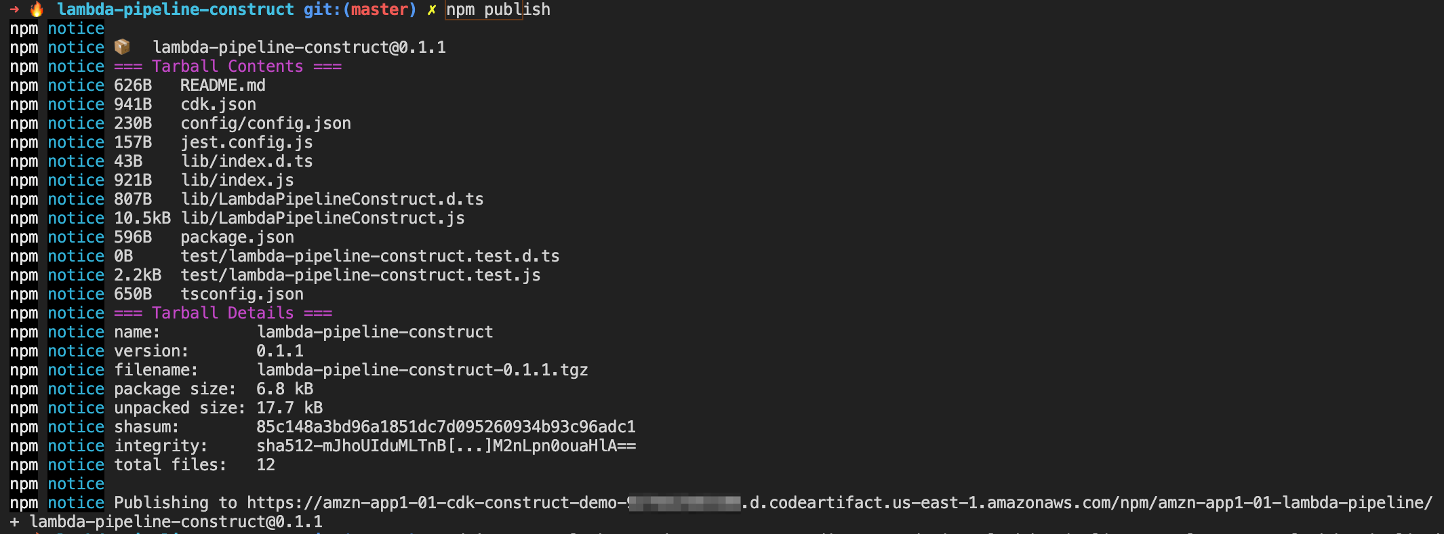The width and height of the screenshot is (1444, 534).
Task: Click the tsconfig.json file entry
Action: tap(242, 294)
